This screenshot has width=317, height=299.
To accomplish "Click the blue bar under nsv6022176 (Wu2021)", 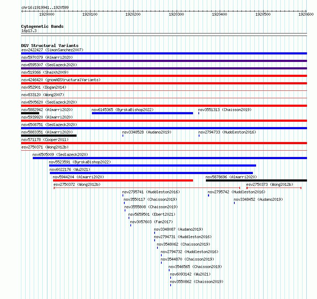I will pos(151,173).
